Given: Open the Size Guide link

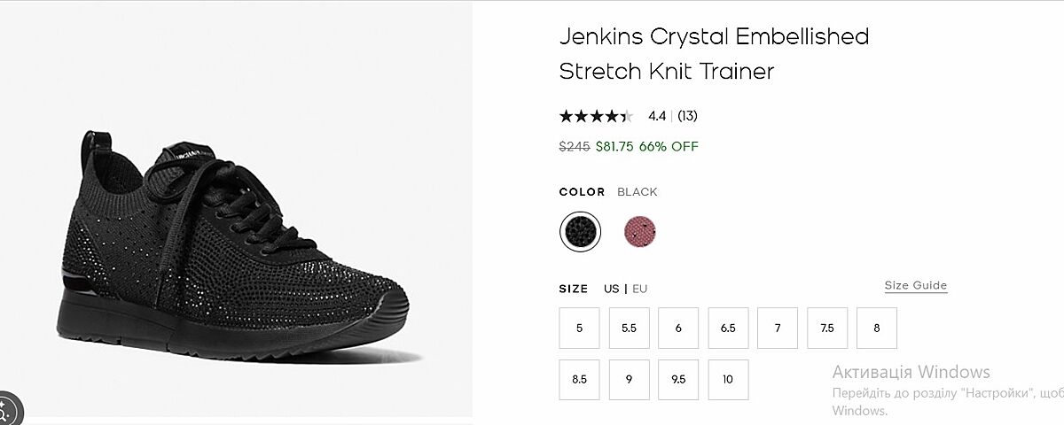Looking at the screenshot, I should coord(915,285).
